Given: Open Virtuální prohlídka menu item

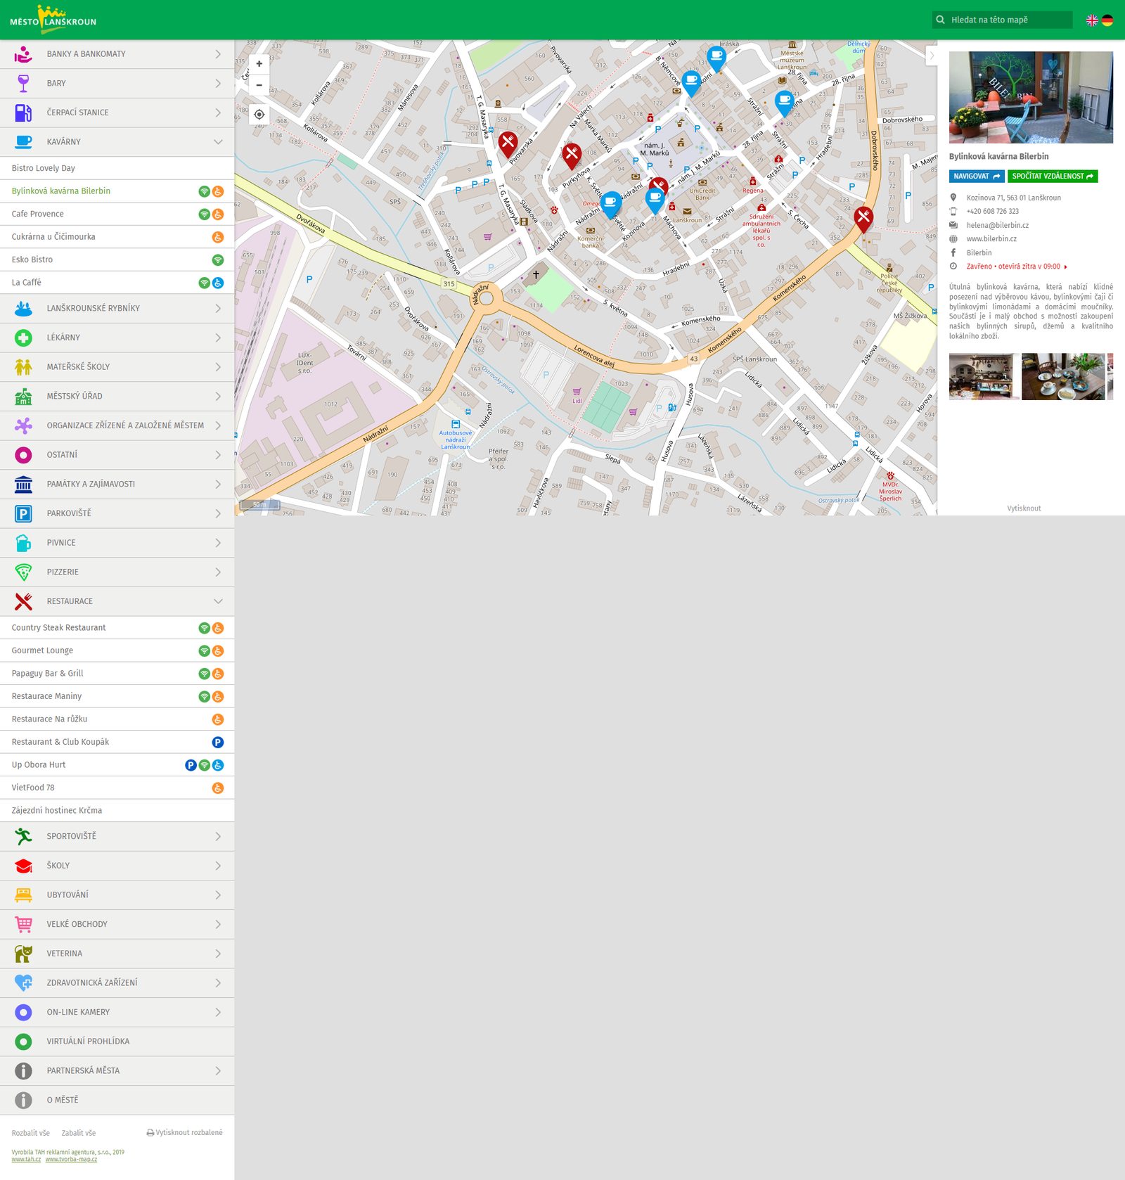Looking at the screenshot, I should tap(88, 1041).
